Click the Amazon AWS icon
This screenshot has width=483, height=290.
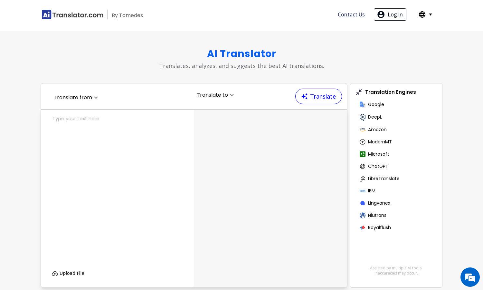pyautogui.click(x=363, y=130)
